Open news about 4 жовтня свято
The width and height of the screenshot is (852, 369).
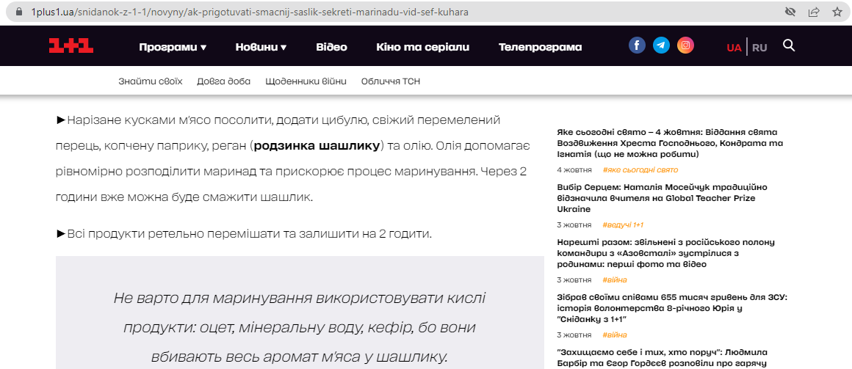670,143
